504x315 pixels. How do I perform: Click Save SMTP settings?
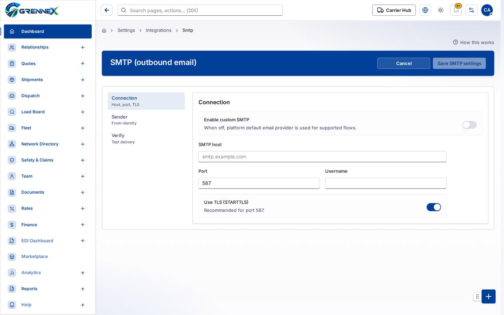click(x=459, y=63)
